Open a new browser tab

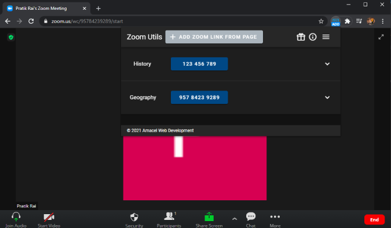coord(98,9)
